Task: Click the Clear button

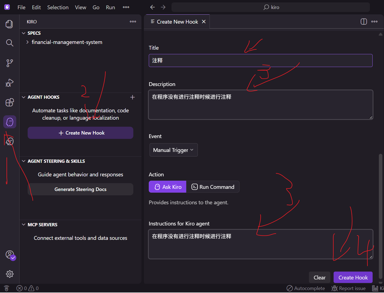Action: tap(320, 278)
